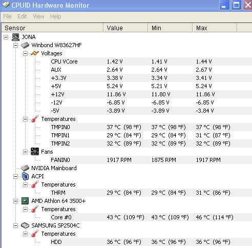
Task: Select the SAMSUNG SP2504C hard drive icon
Action: tap(25, 225)
